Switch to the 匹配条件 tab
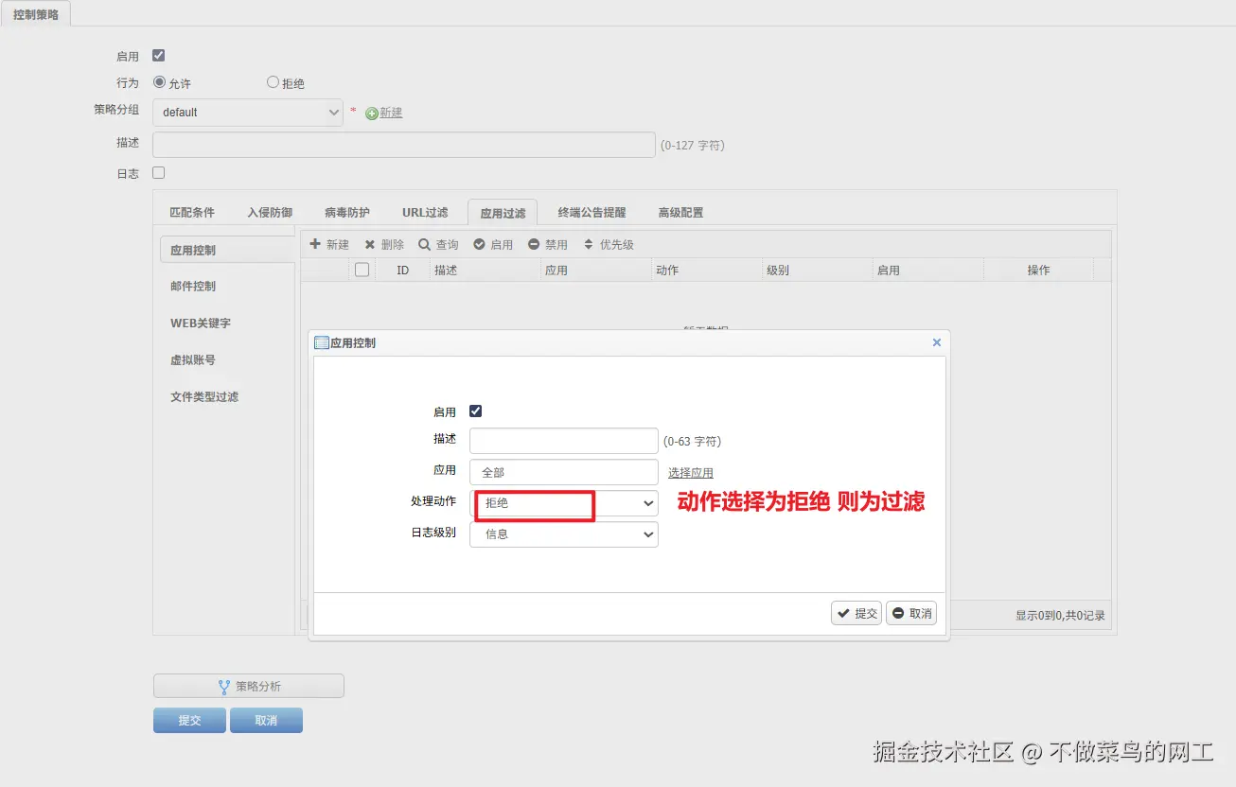Screen dimensions: 1236x787 (x=192, y=213)
